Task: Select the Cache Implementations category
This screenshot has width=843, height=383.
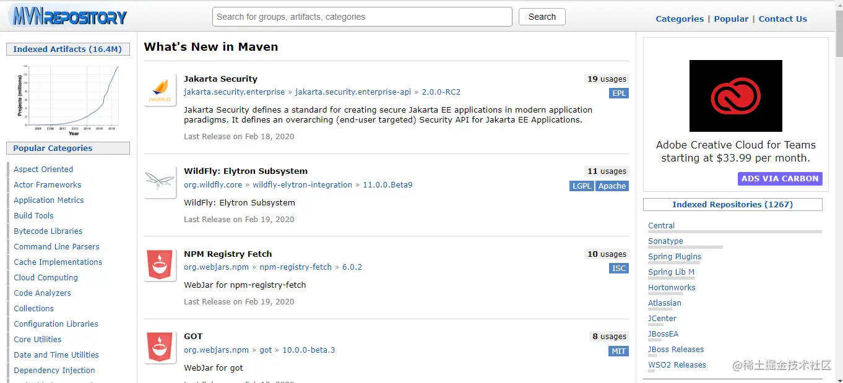Action: pos(58,262)
